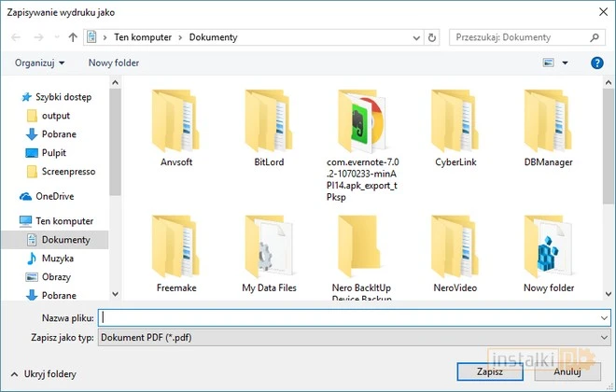Select the com.evernote apk export folder

click(x=363, y=122)
